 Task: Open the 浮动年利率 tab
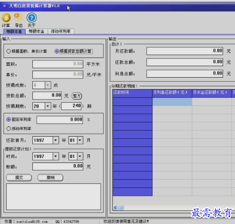tap(61, 31)
